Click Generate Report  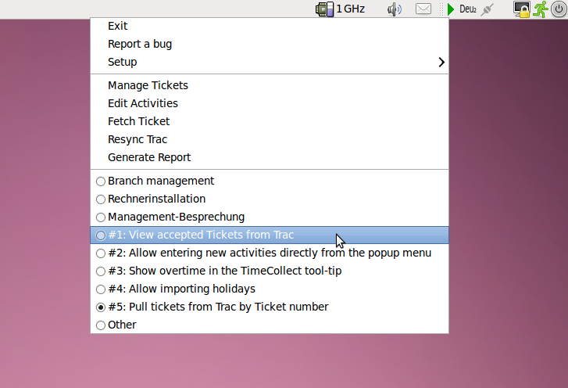coord(149,157)
